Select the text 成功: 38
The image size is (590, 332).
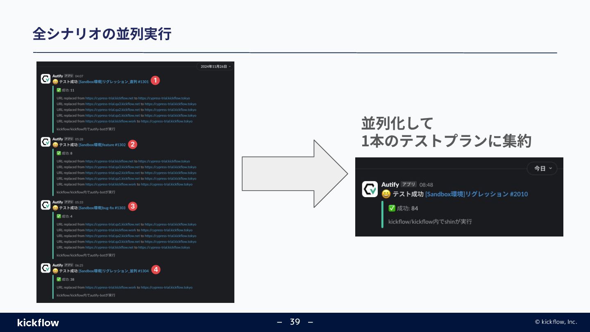pyautogui.click(x=68, y=280)
